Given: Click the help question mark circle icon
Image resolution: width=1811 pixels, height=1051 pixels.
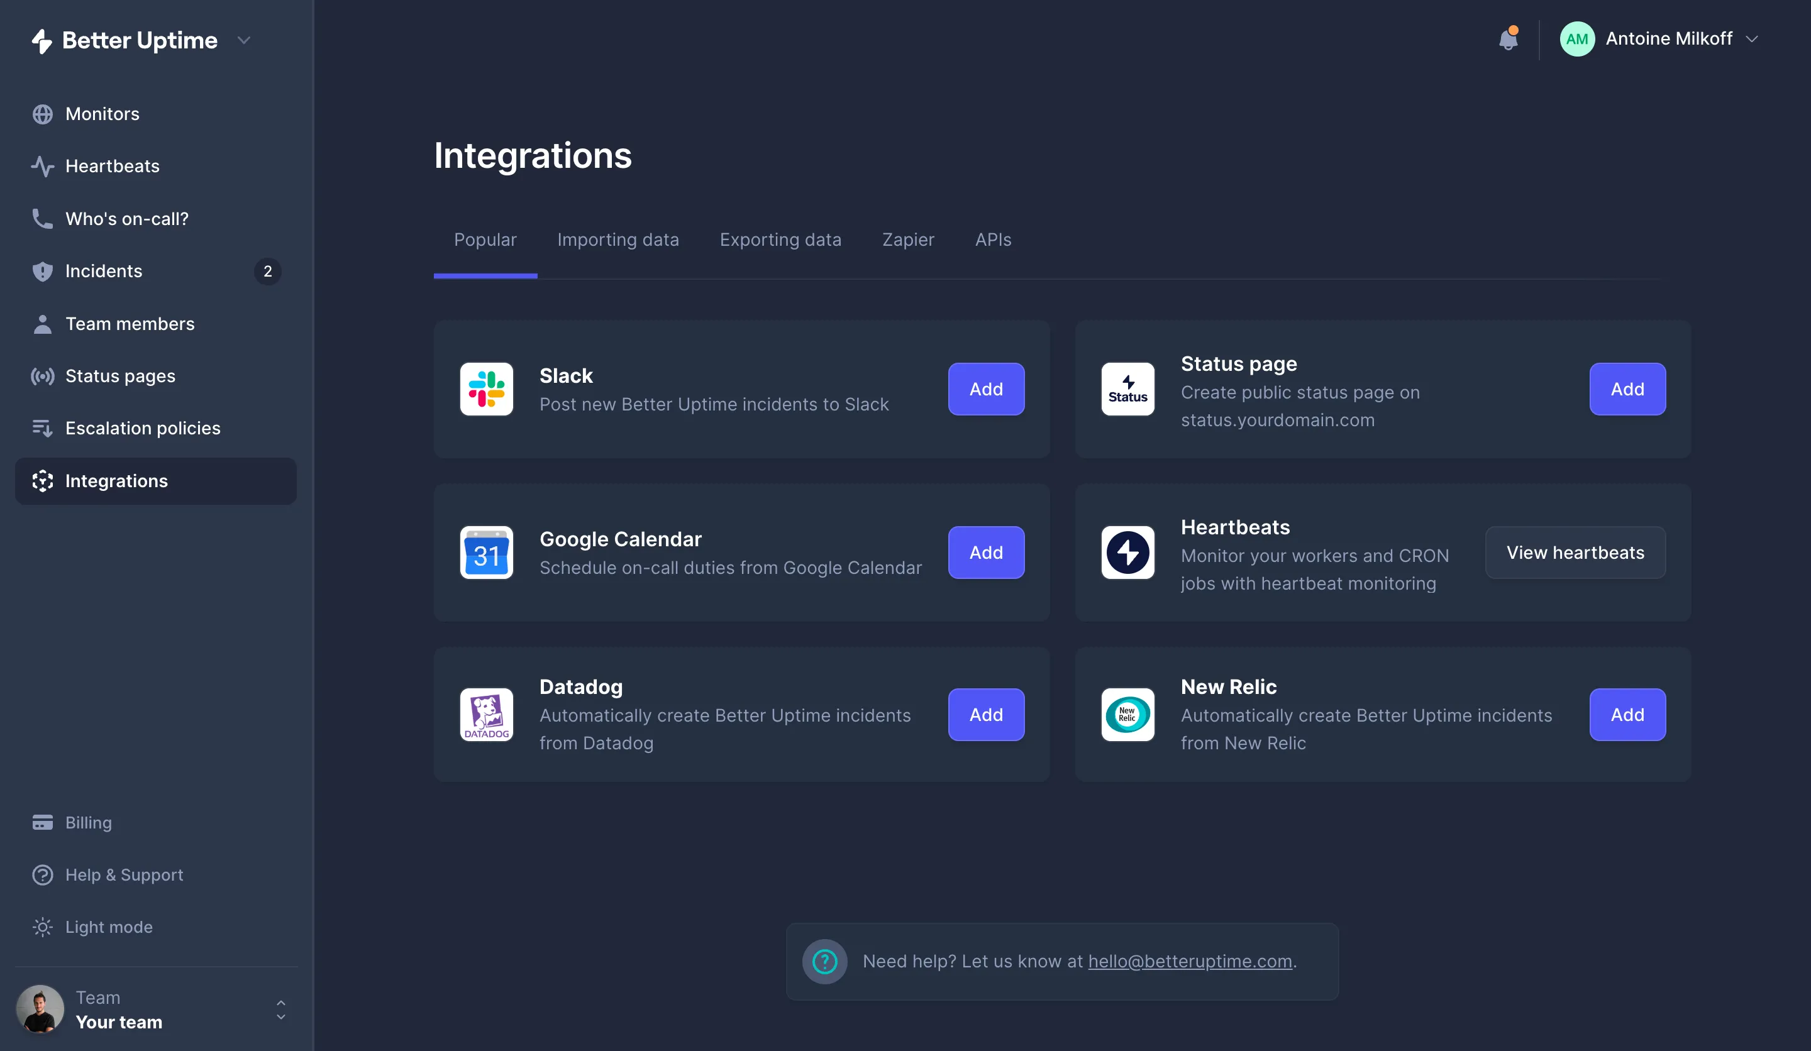Looking at the screenshot, I should point(824,961).
